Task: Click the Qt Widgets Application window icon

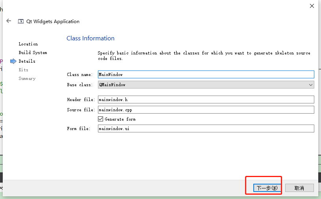Action: pos(21,22)
